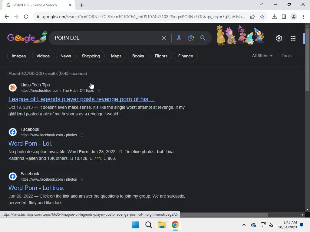
Task: Switch to Maps results
Action: [116, 56]
